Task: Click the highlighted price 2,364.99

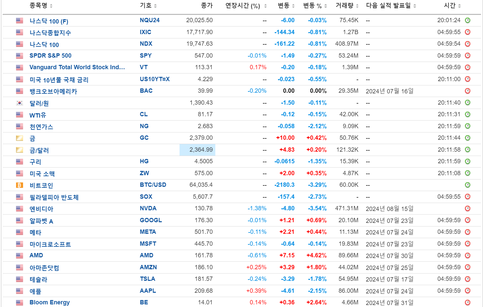Action: [197, 150]
